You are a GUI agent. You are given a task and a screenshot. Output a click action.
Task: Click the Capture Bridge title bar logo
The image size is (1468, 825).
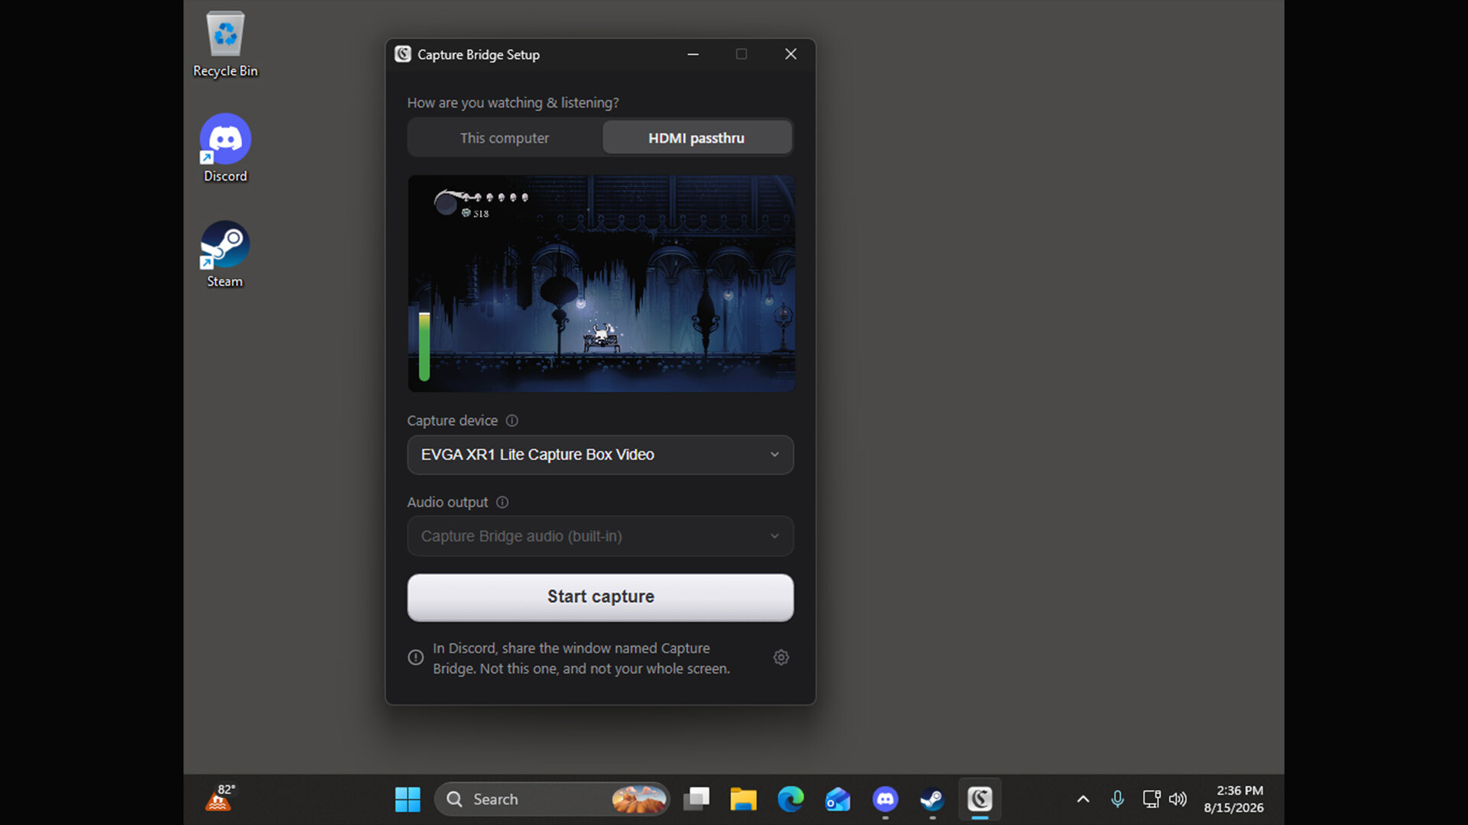click(x=403, y=54)
